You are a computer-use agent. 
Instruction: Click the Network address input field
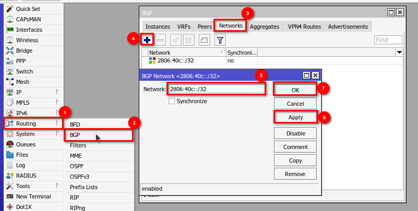click(216, 89)
